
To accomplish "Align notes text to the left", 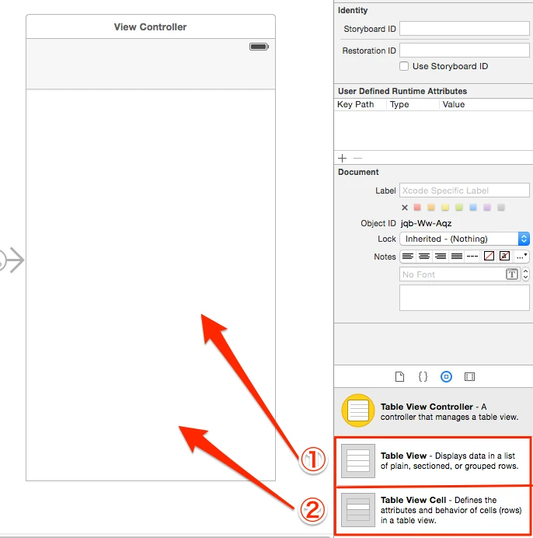I will (x=408, y=257).
